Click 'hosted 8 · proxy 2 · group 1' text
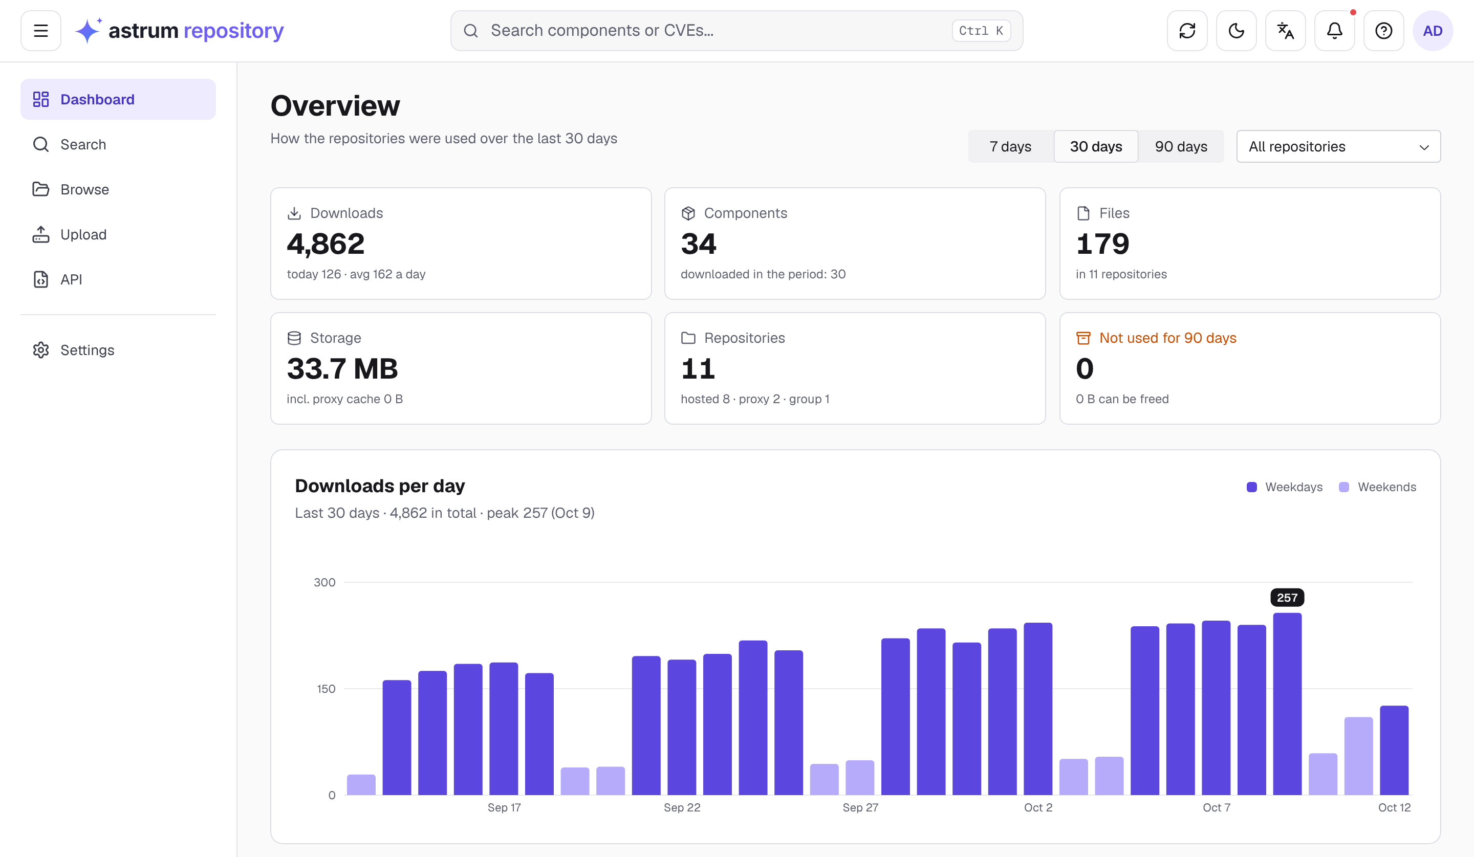Image resolution: width=1474 pixels, height=857 pixels. pyautogui.click(x=754, y=399)
